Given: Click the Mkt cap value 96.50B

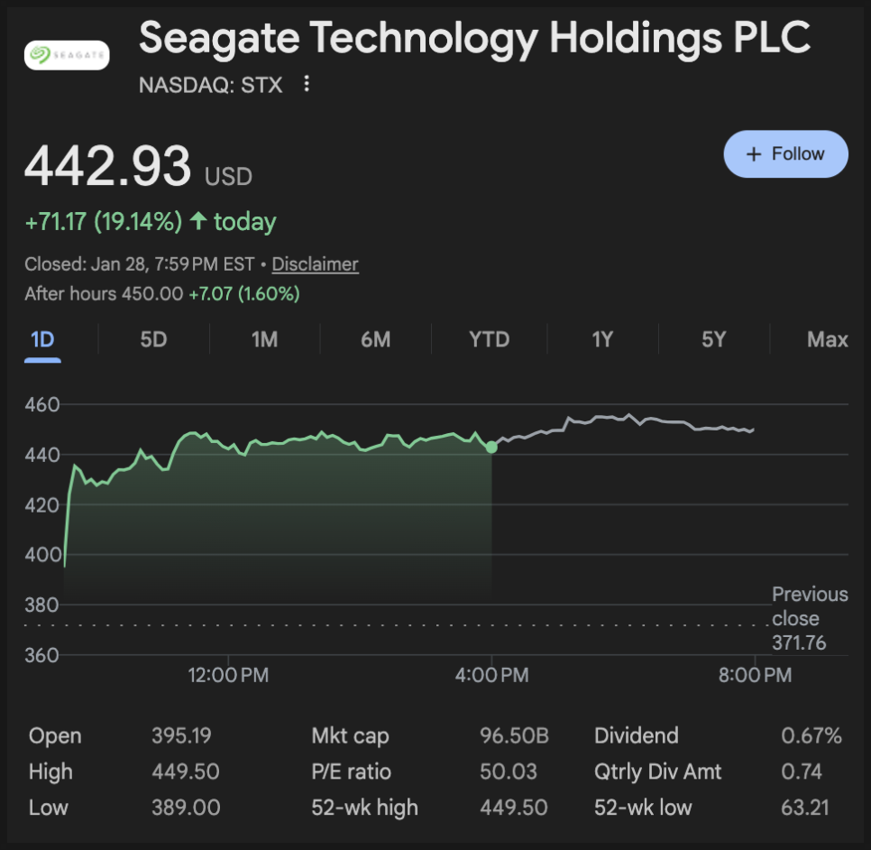Looking at the screenshot, I should click(514, 736).
